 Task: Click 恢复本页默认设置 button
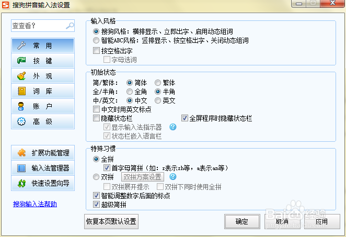coord(111,221)
